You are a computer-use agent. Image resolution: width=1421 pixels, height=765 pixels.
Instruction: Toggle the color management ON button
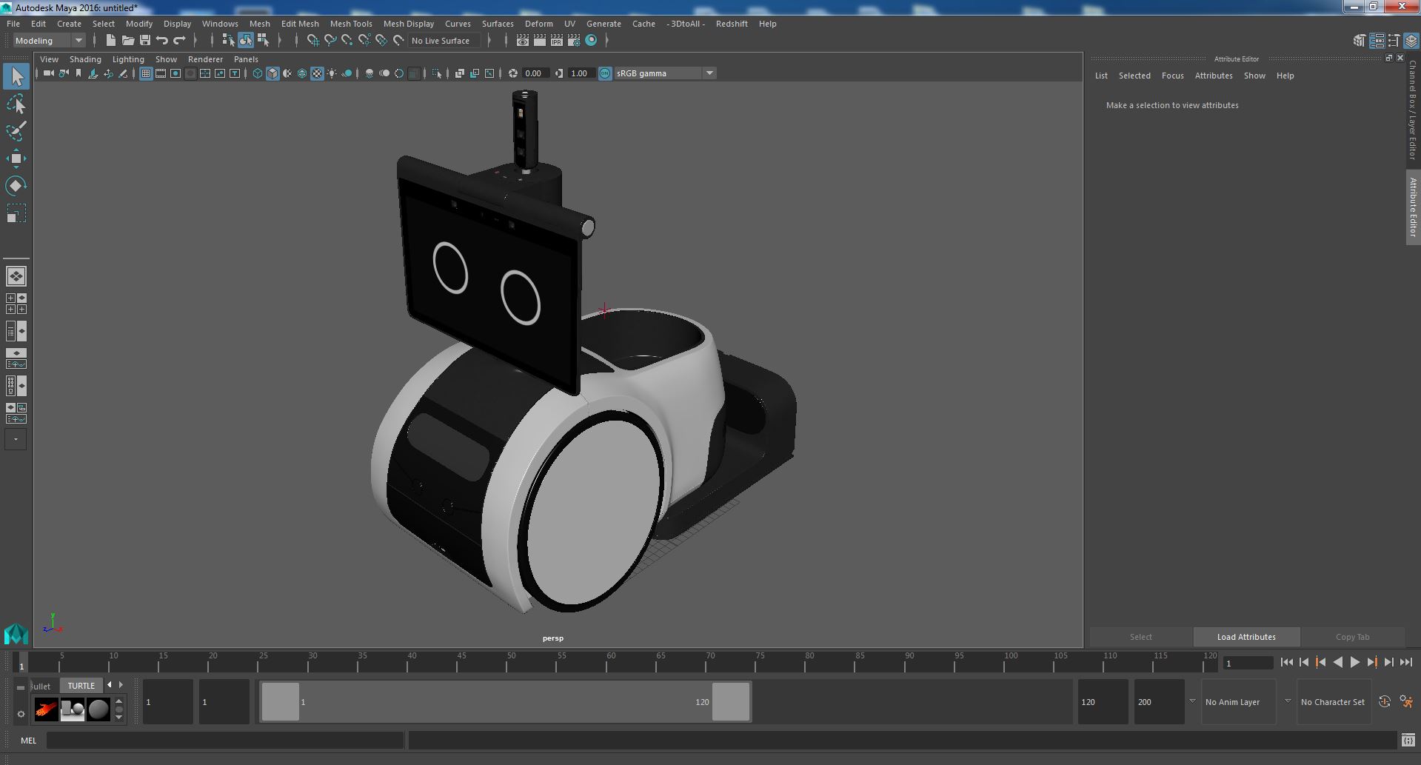[605, 73]
